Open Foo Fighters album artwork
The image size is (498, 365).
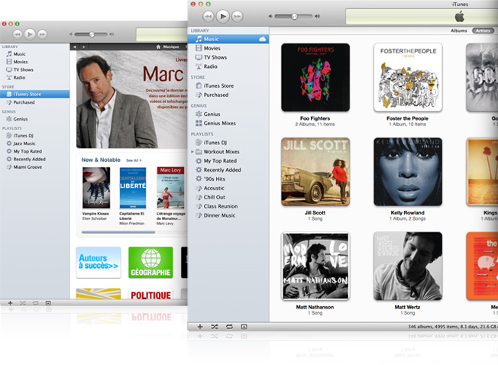pyautogui.click(x=315, y=77)
